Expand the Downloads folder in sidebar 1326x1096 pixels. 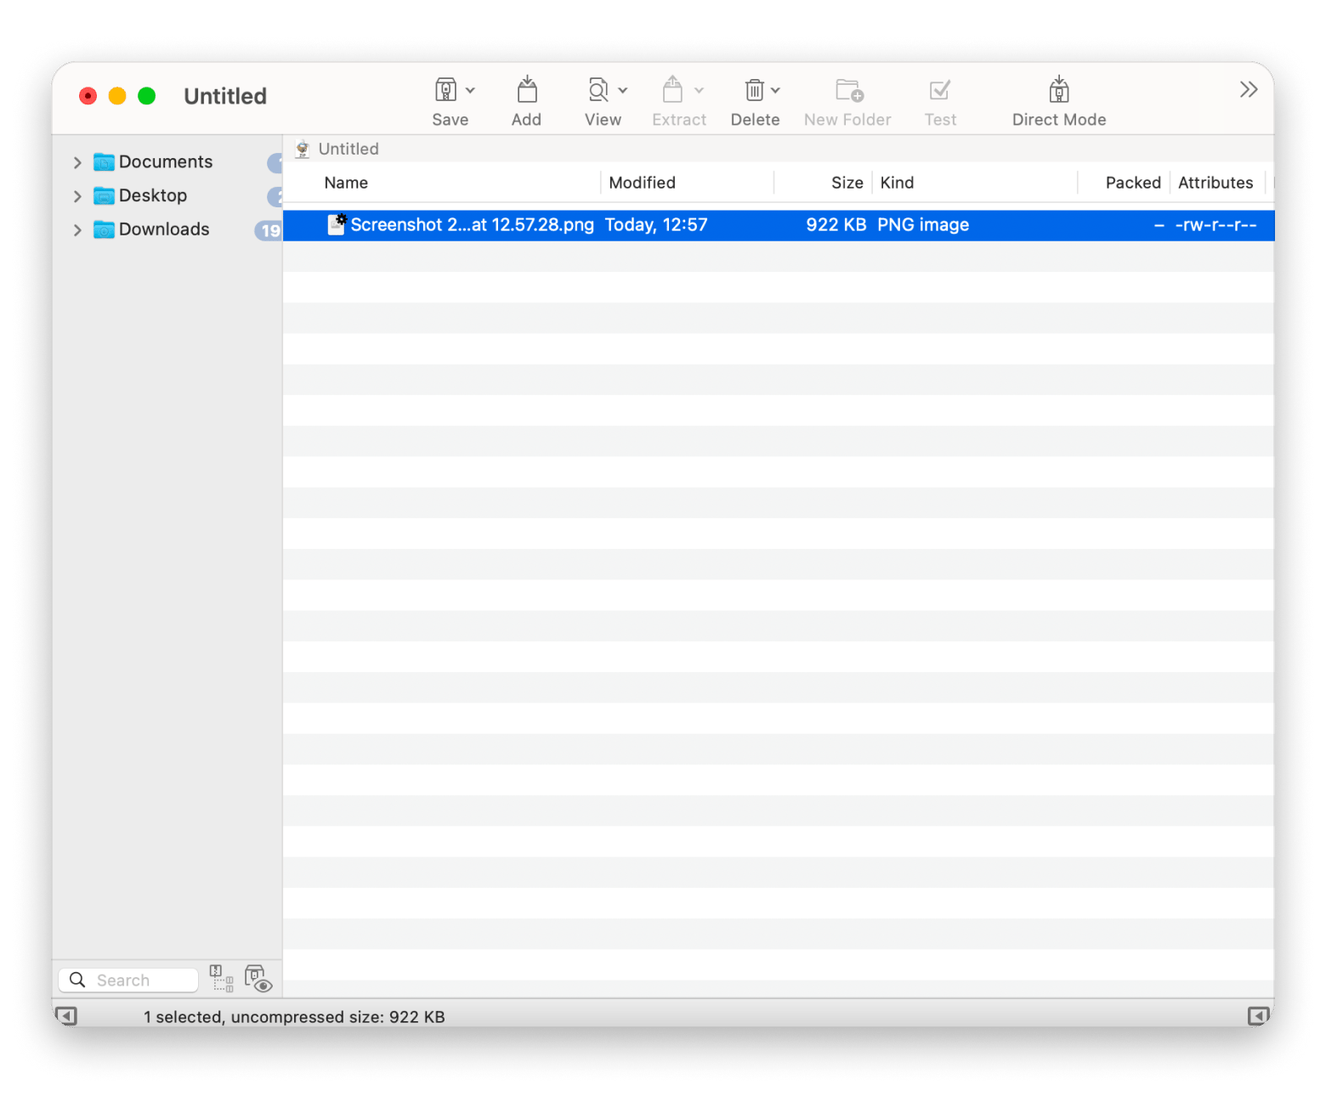(x=76, y=229)
